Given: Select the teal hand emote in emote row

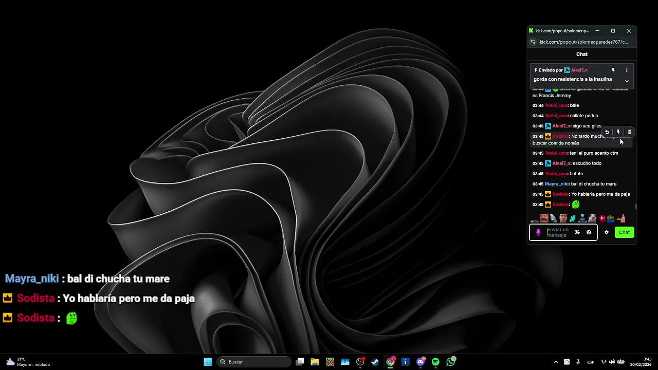Looking at the screenshot, I should 572,218.
